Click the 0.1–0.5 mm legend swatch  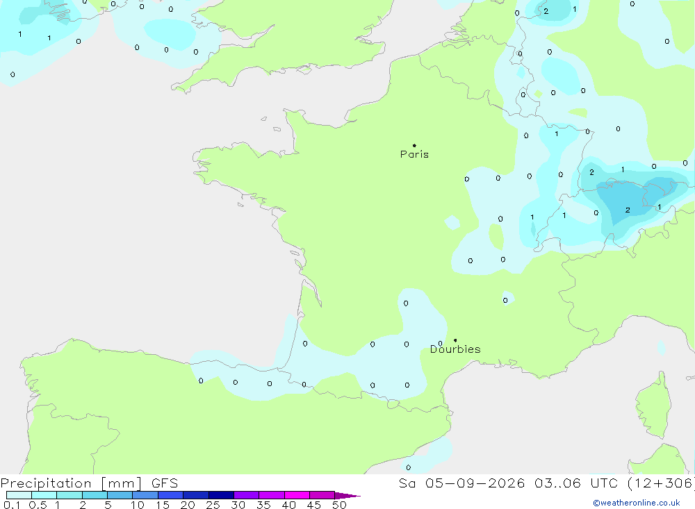(x=19, y=495)
